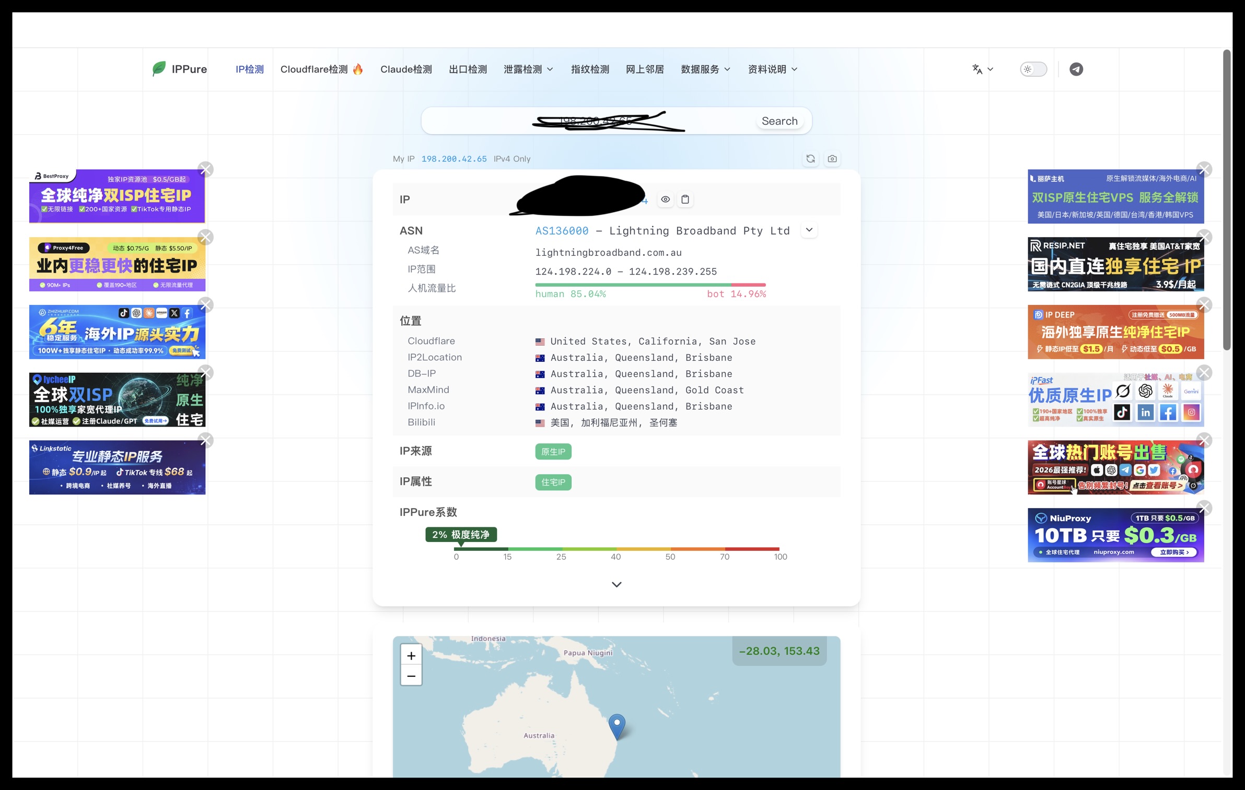Expand the ASN details chevron

tap(809, 230)
